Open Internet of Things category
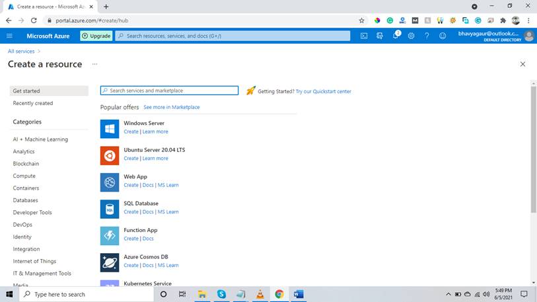The image size is (537, 302). coord(34,261)
